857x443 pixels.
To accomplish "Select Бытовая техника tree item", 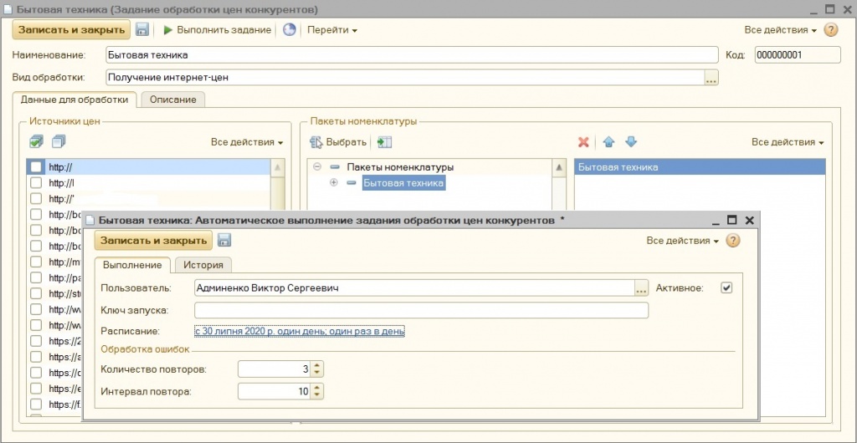I will tap(403, 183).
